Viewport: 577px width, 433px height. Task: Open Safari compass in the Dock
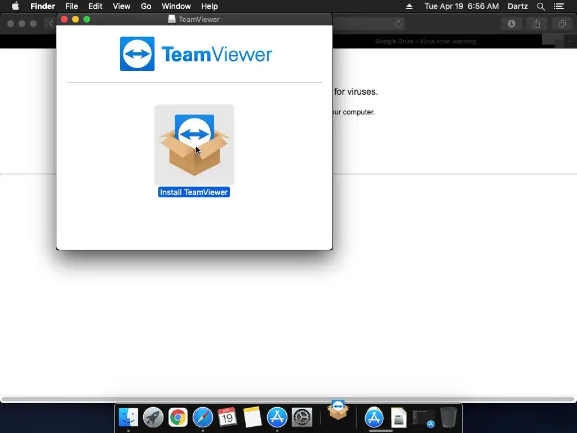click(203, 417)
